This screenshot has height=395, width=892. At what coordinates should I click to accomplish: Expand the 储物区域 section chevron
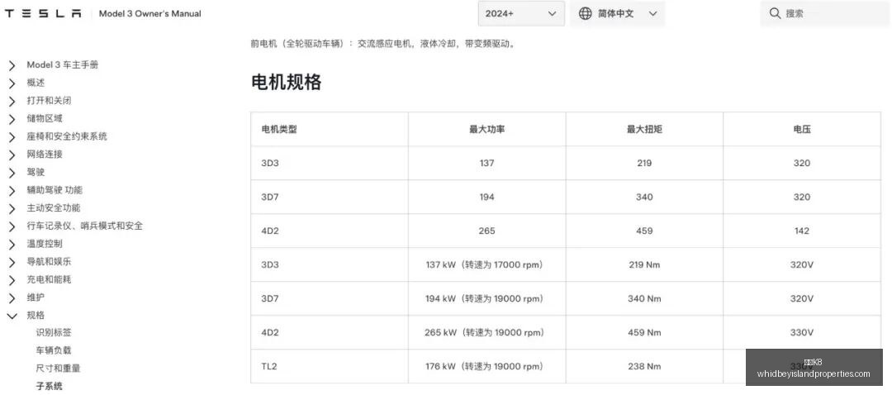coord(12,119)
